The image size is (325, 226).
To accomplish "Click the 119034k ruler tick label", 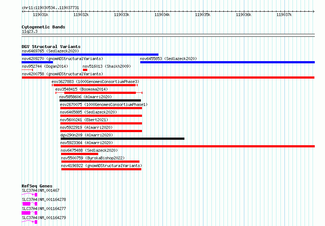I will point(162,15).
